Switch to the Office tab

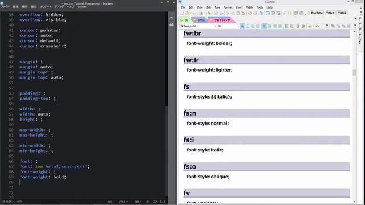(199, 20)
